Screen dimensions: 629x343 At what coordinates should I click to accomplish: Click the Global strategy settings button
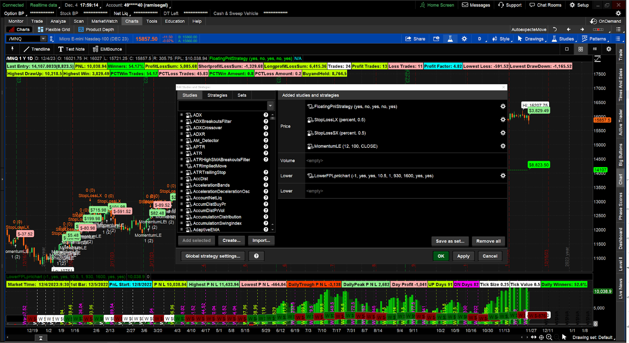coord(213,256)
